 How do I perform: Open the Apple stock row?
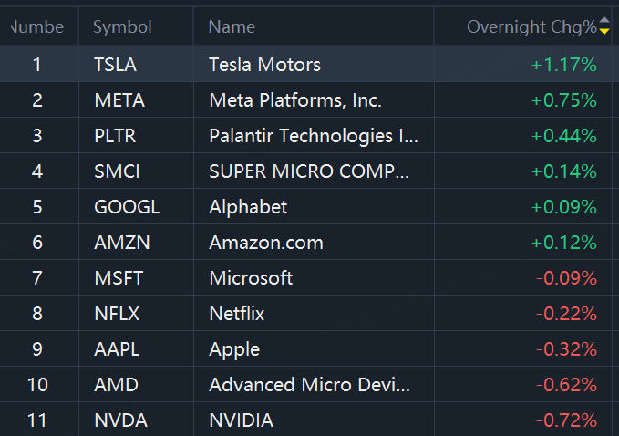point(306,349)
